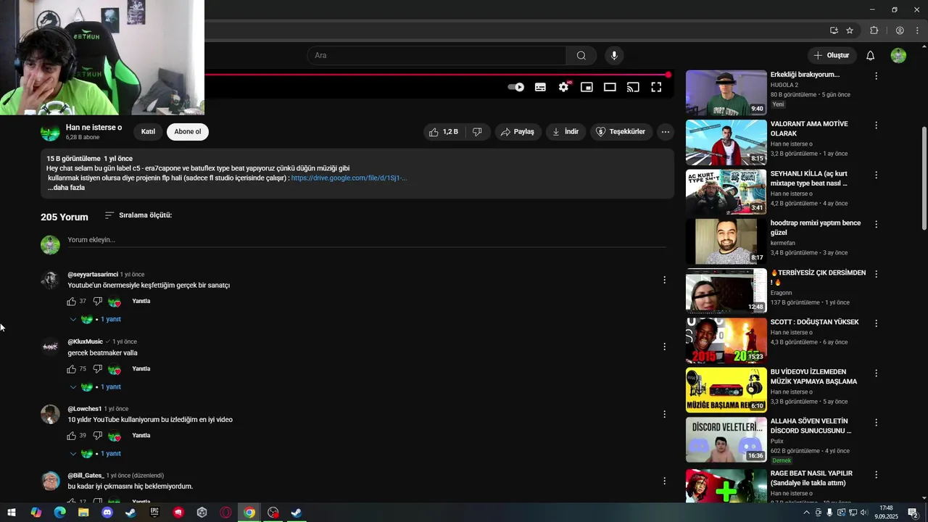Enable theater mode view
The image size is (928, 522).
click(x=610, y=87)
